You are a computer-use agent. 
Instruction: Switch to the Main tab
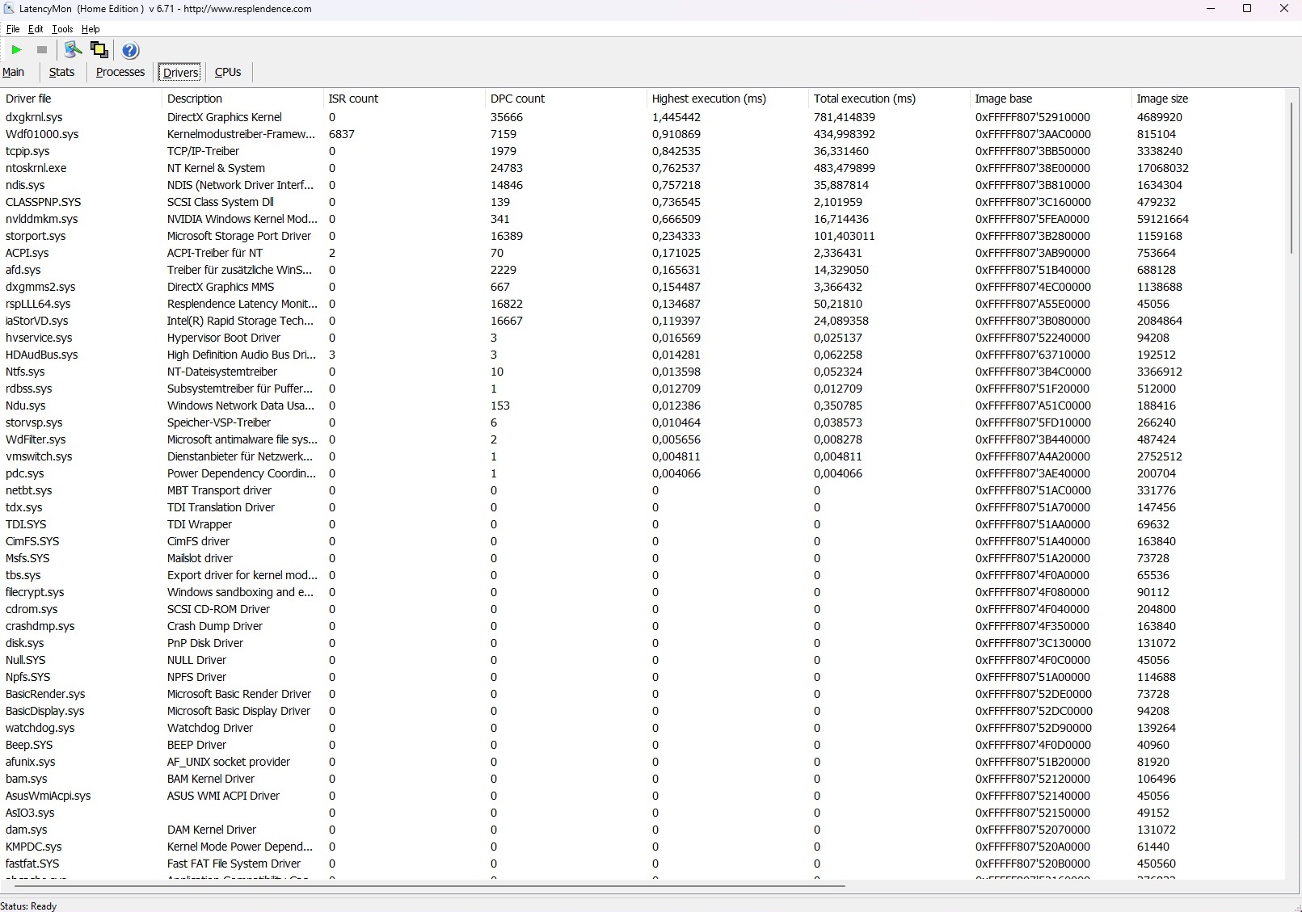pyautogui.click(x=14, y=72)
